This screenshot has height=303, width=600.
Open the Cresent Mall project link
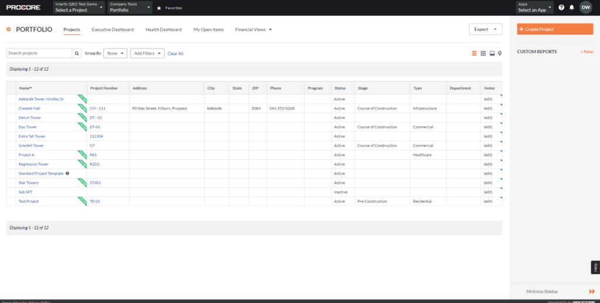[x=29, y=108]
